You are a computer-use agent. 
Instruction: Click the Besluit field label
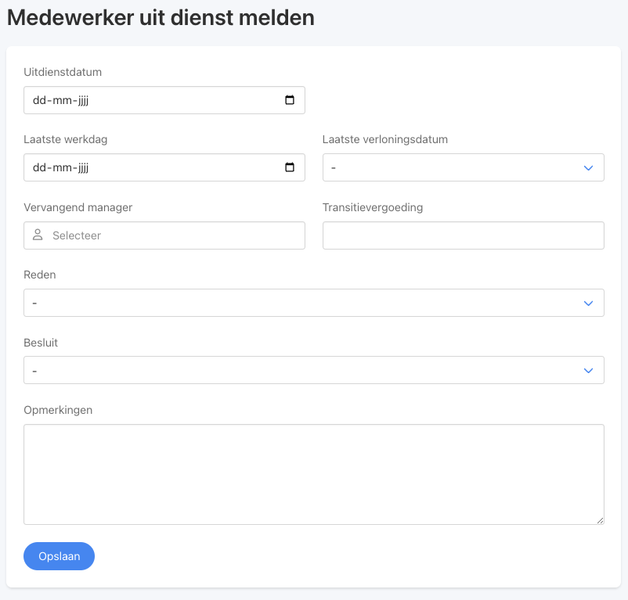[41, 343]
